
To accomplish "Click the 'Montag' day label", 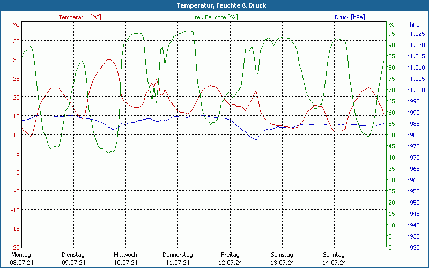I will tap(21, 255).
